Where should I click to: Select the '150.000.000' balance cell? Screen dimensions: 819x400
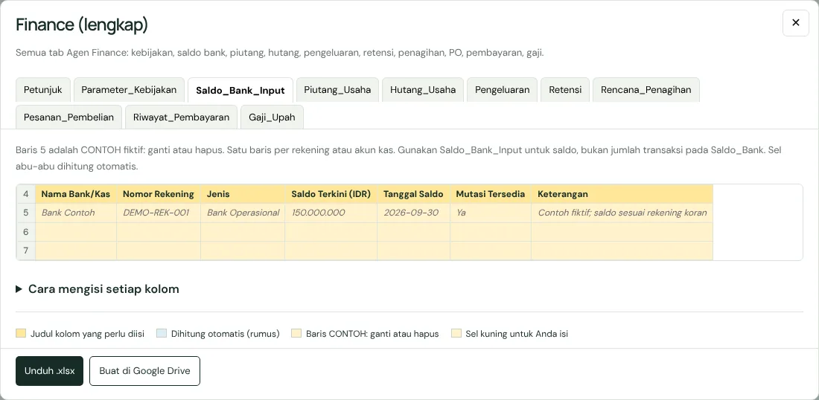[x=331, y=213]
